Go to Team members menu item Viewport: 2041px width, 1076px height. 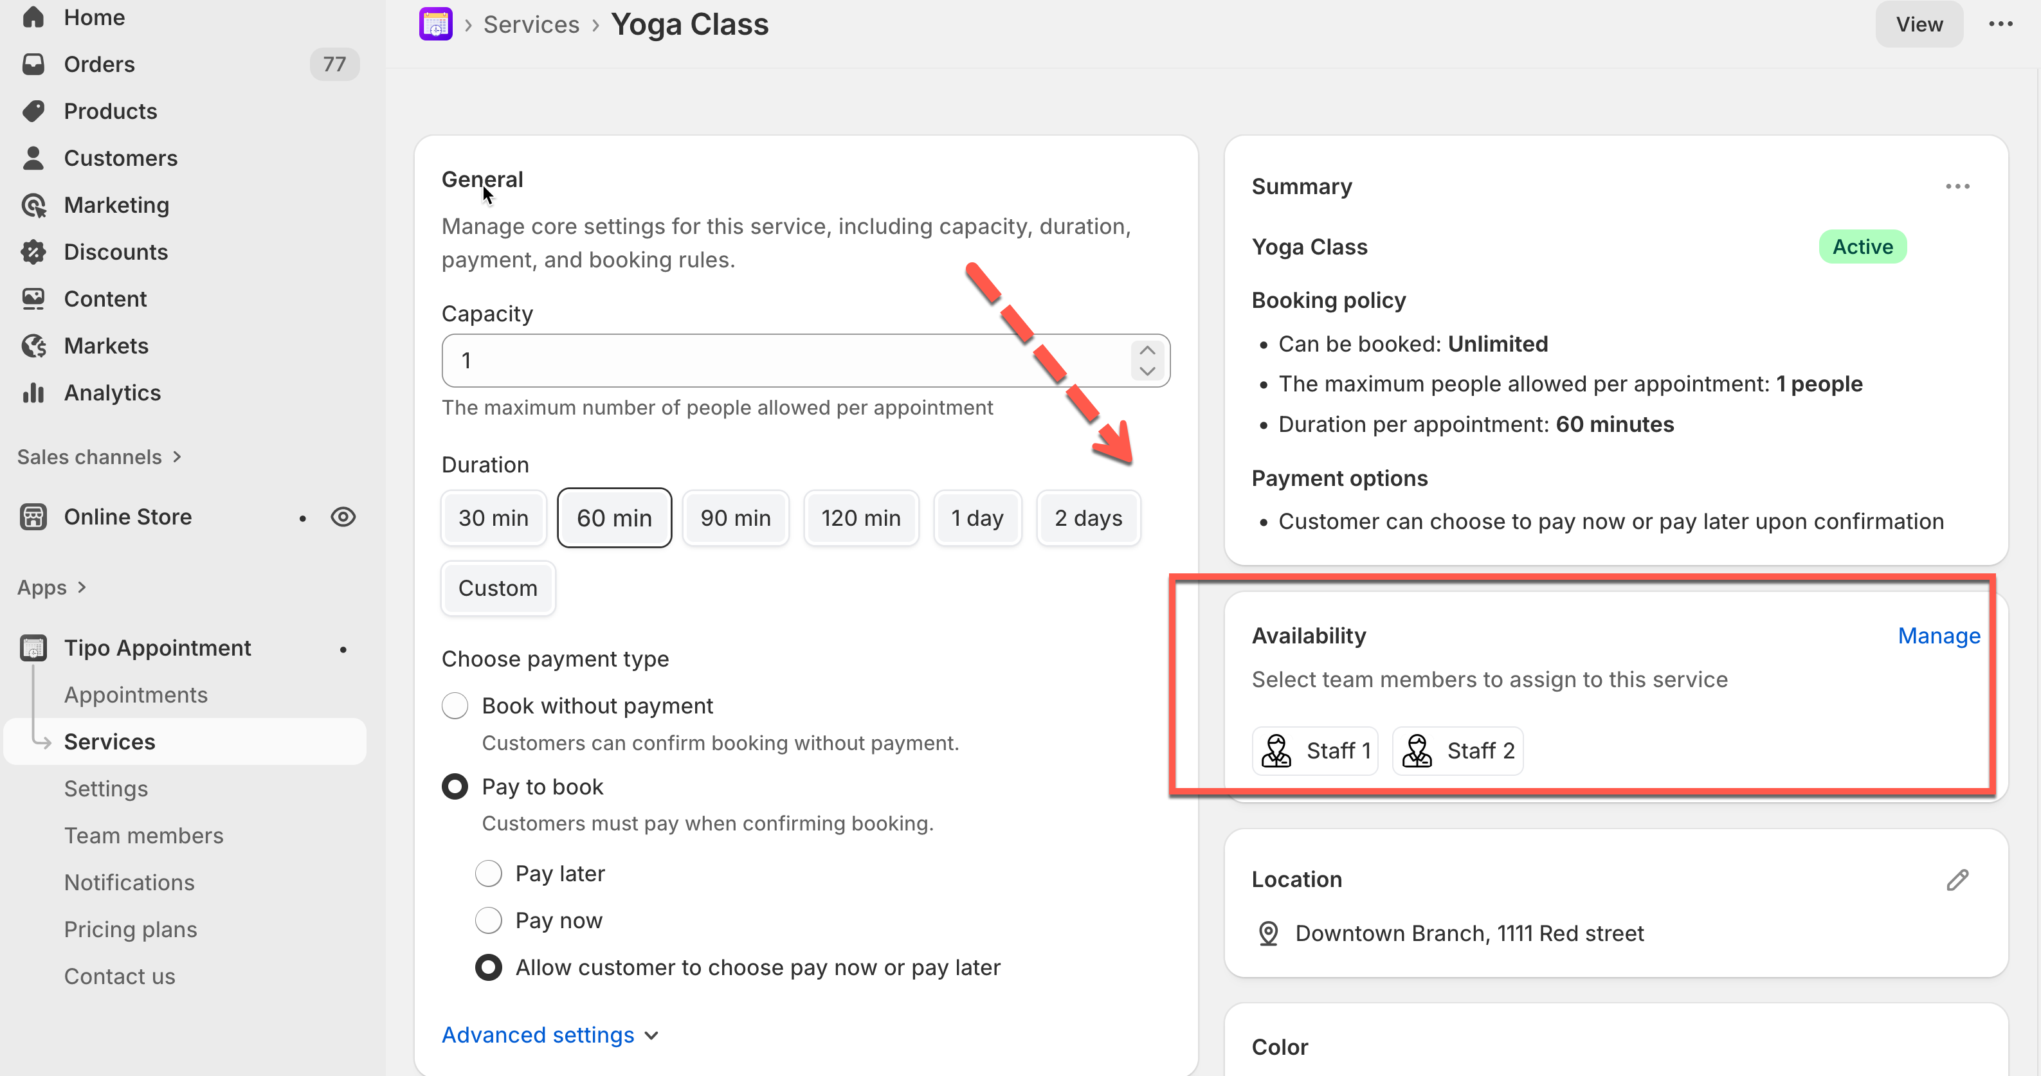tap(143, 836)
